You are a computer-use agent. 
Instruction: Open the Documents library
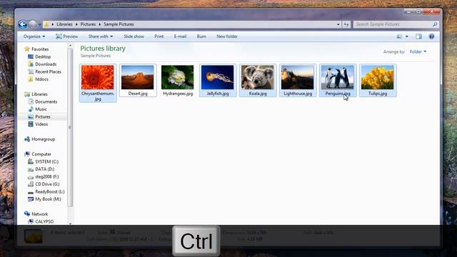pos(46,101)
